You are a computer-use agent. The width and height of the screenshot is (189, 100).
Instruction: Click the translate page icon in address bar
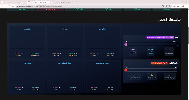(163, 6)
